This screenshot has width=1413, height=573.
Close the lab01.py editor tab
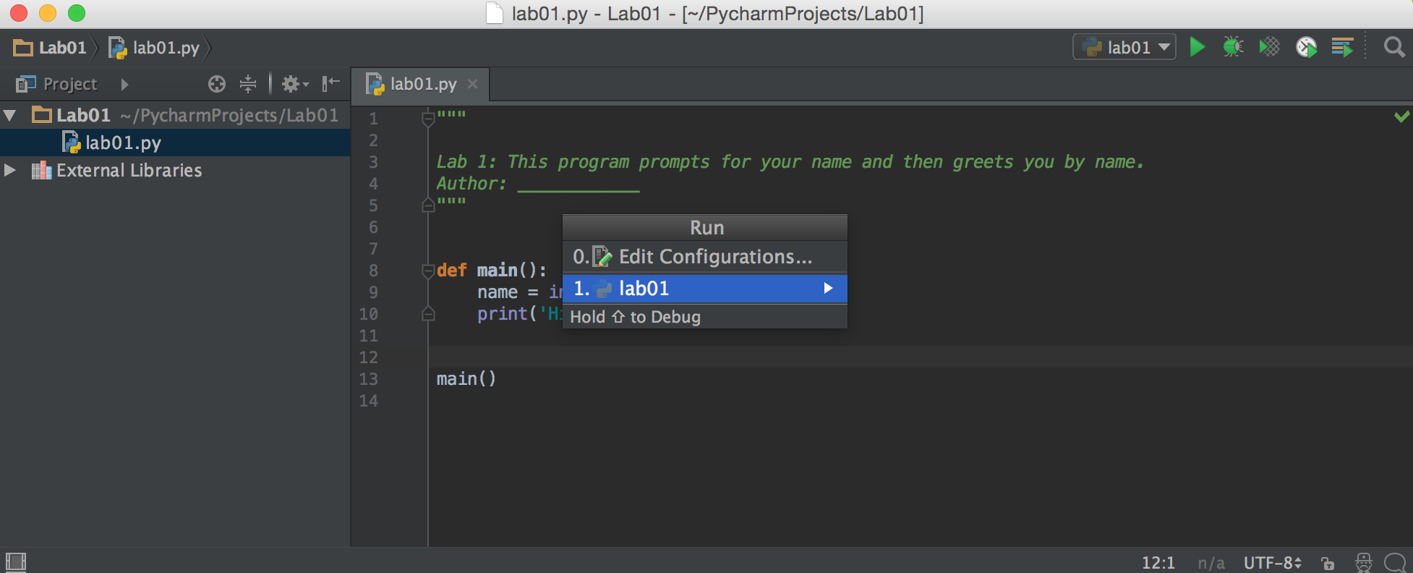tap(473, 84)
